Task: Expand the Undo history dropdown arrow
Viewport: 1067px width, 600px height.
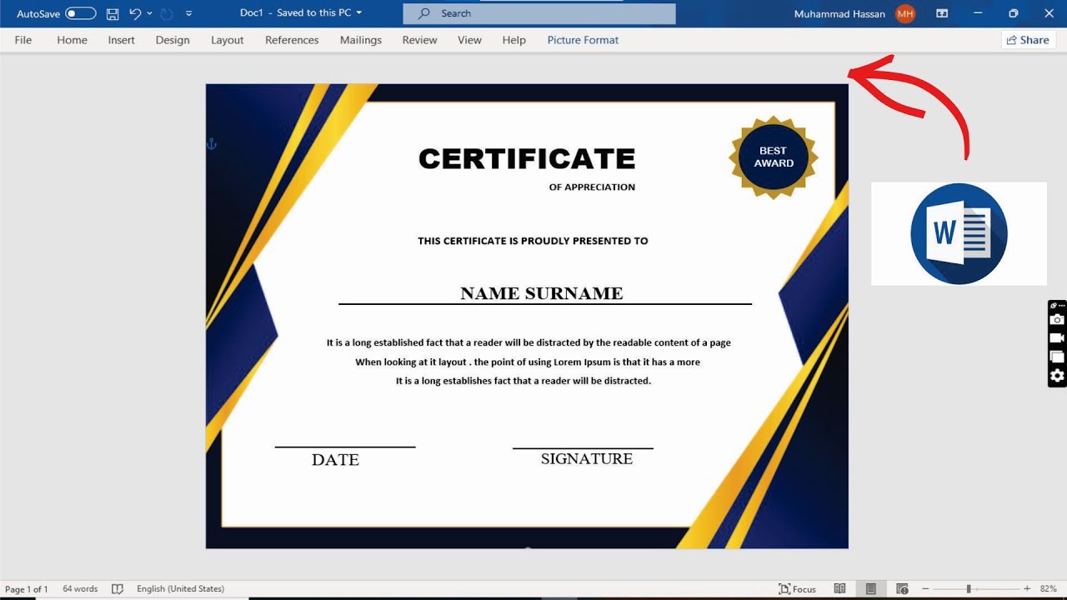Action: pyautogui.click(x=150, y=13)
